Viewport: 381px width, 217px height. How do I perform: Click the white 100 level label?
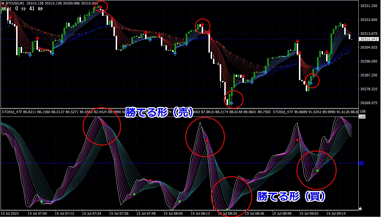click(x=362, y=117)
